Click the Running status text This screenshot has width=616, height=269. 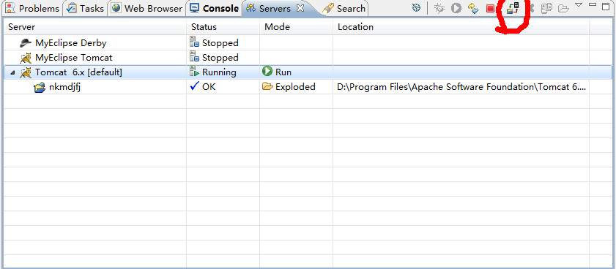pos(219,72)
